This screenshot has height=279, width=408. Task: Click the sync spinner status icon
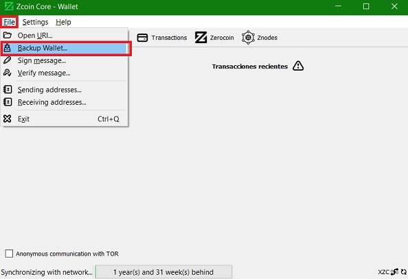point(404,271)
